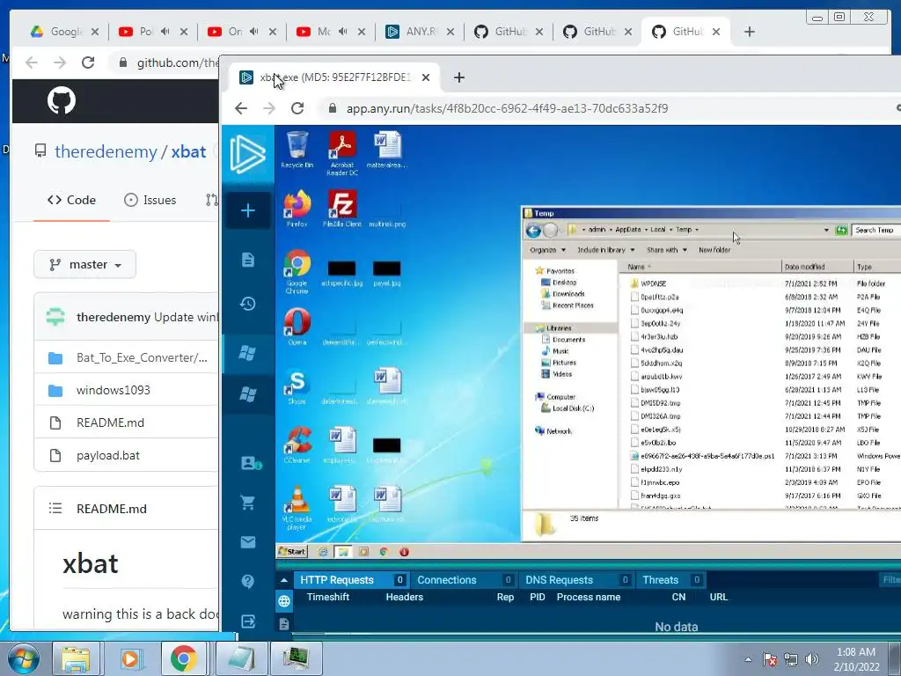Viewport: 901px width, 676px height.
Task: Click the mail envelope icon in ANY.RUN sidebar
Action: click(x=247, y=542)
